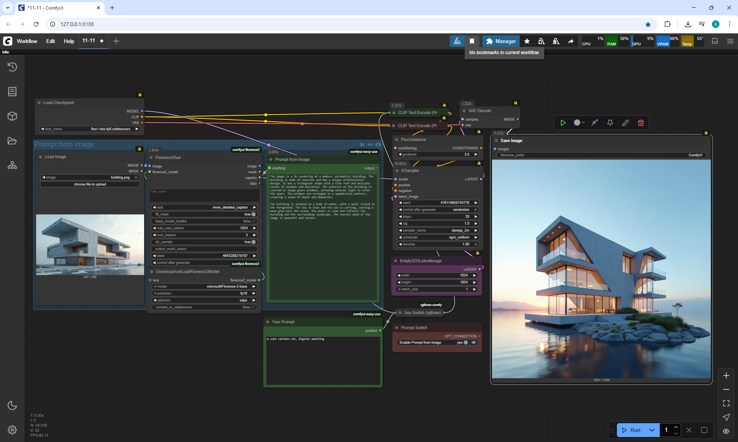
Task: Click the guidance value slider in FluxGuidance
Action: [437, 154]
